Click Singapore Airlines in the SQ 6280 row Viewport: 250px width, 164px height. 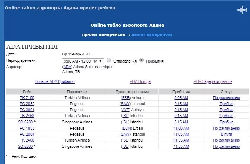click(x=77, y=122)
